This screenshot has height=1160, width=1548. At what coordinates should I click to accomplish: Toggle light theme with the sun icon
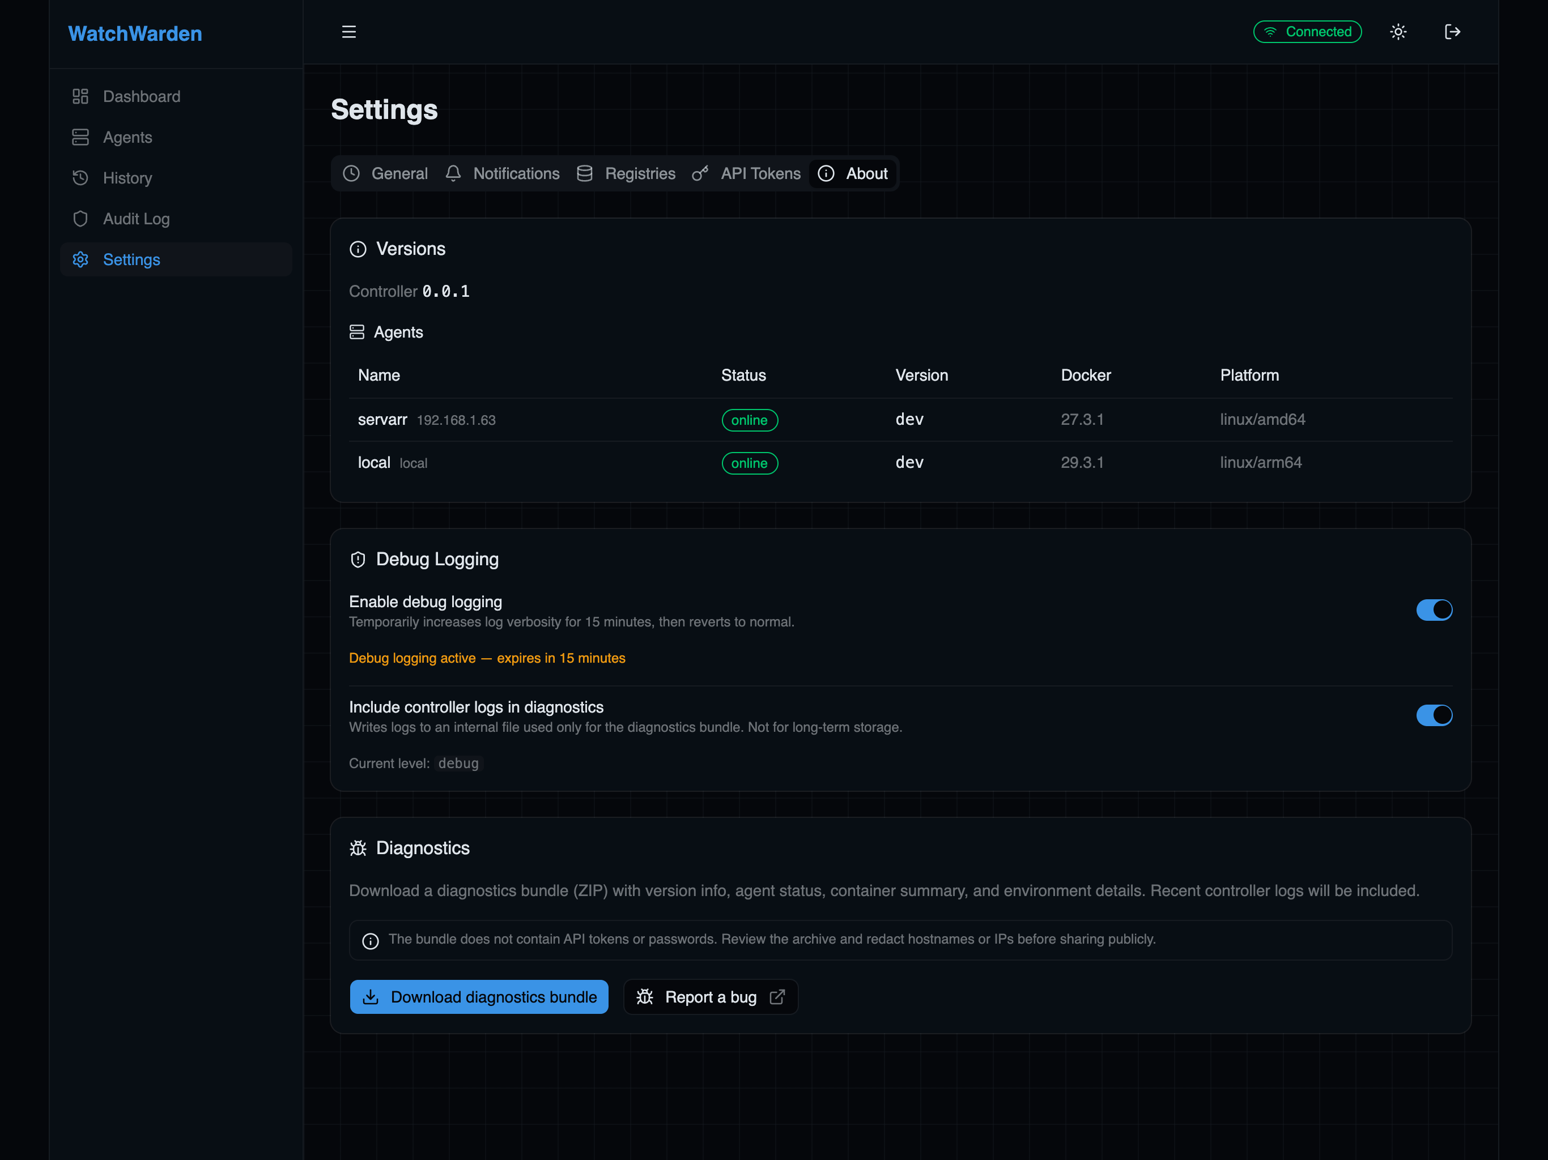(x=1397, y=32)
